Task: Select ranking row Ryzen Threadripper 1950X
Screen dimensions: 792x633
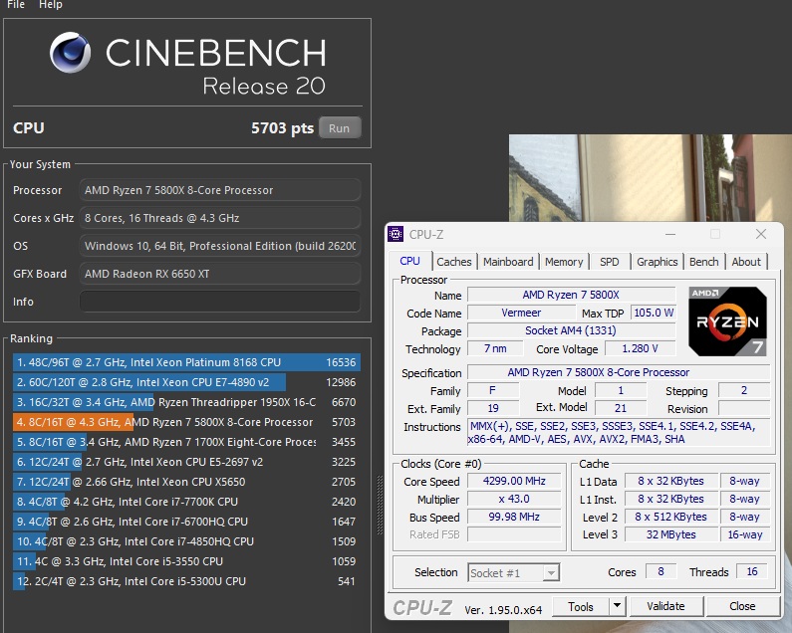Action: [186, 402]
